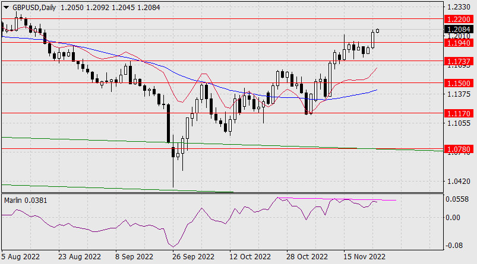Screen dimensions: 477x264
Task: Click the current price label 1.2084
Action: [x=459, y=29]
